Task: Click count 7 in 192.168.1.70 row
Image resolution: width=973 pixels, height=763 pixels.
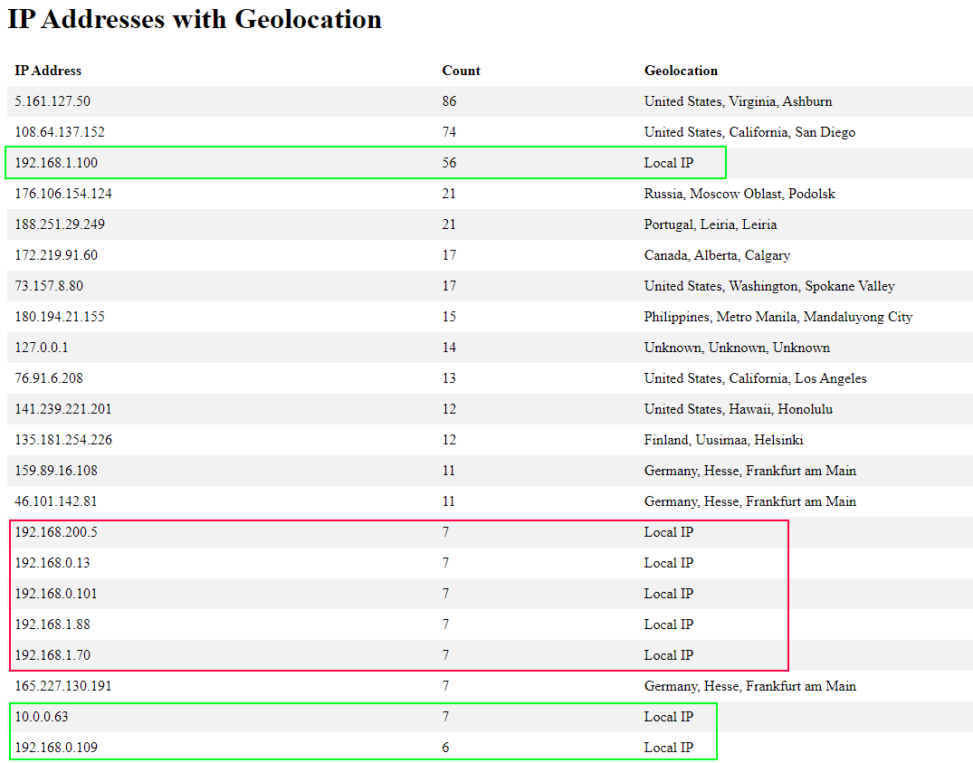Action: pyautogui.click(x=445, y=655)
